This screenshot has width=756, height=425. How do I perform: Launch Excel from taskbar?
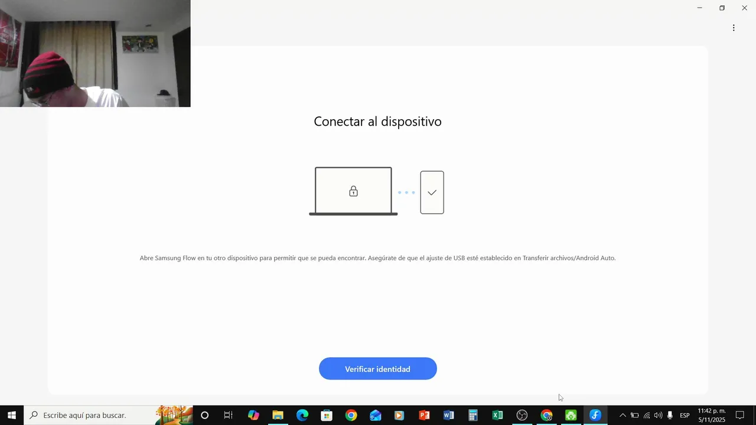[497, 416]
